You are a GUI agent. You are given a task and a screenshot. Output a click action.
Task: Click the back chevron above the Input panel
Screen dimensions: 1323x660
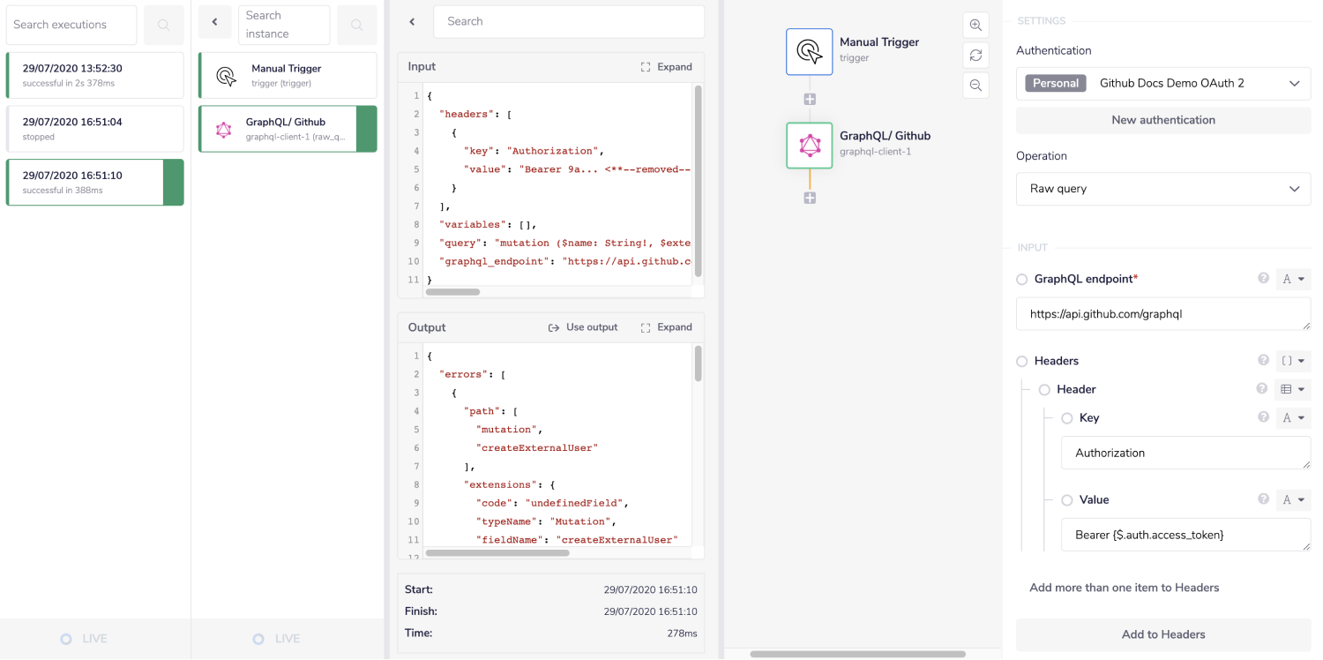pos(413,21)
